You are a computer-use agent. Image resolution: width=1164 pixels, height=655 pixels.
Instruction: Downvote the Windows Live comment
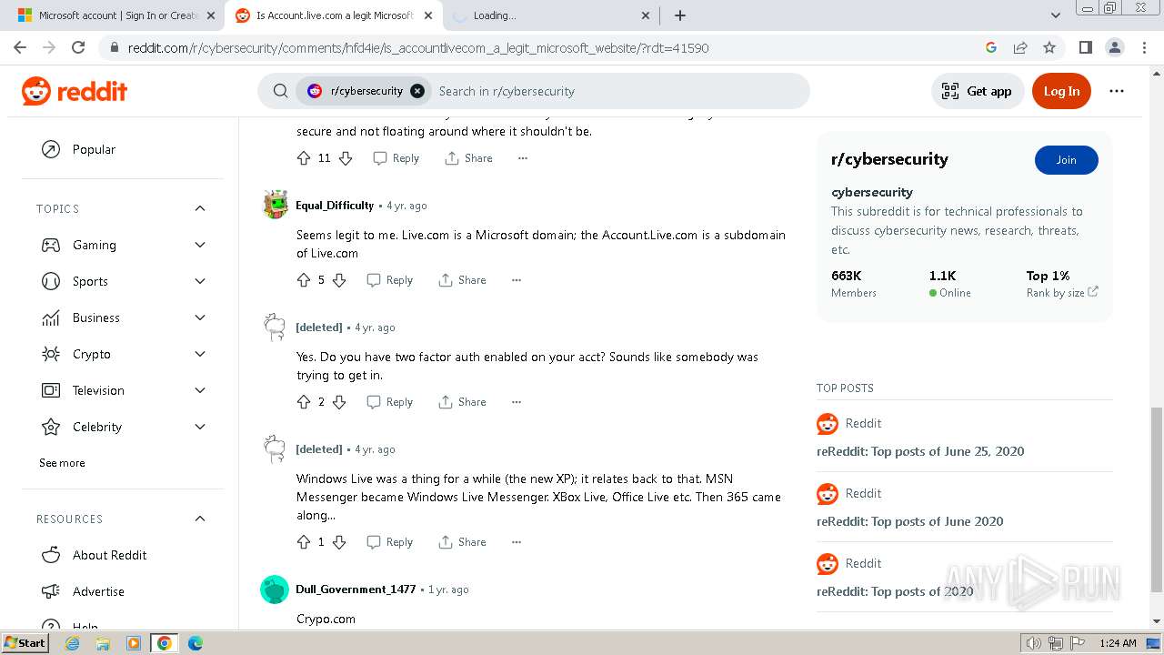pos(339,542)
